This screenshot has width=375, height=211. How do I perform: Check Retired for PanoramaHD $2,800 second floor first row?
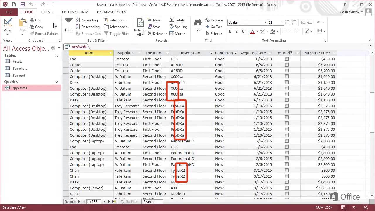[x=287, y=141]
